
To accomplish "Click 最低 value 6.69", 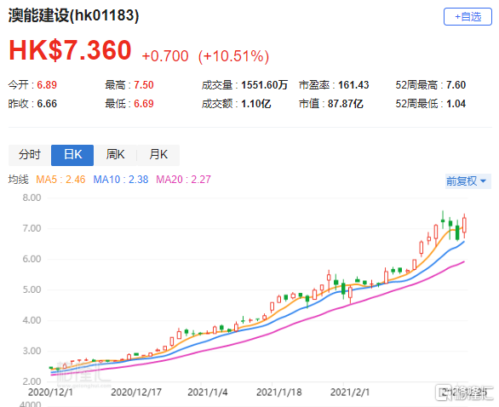I will pos(144,104).
